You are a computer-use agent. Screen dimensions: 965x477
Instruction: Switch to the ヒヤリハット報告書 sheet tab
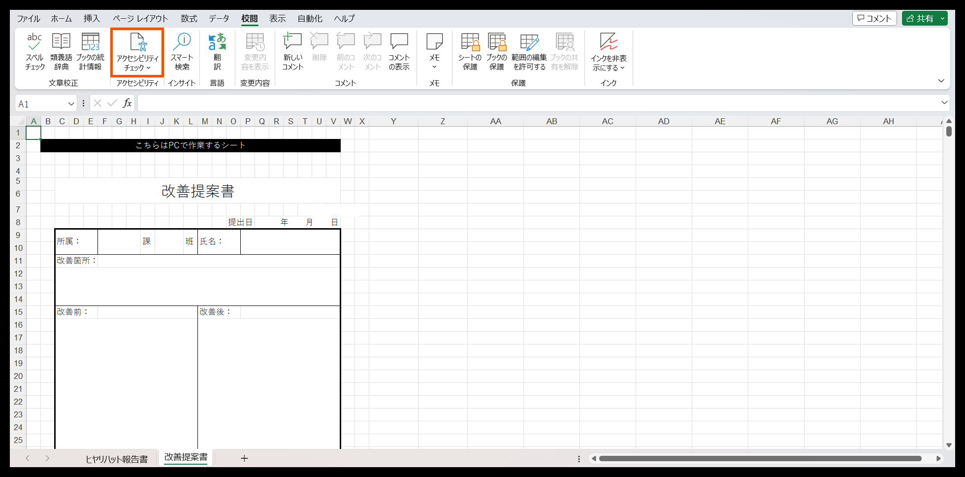(x=118, y=458)
